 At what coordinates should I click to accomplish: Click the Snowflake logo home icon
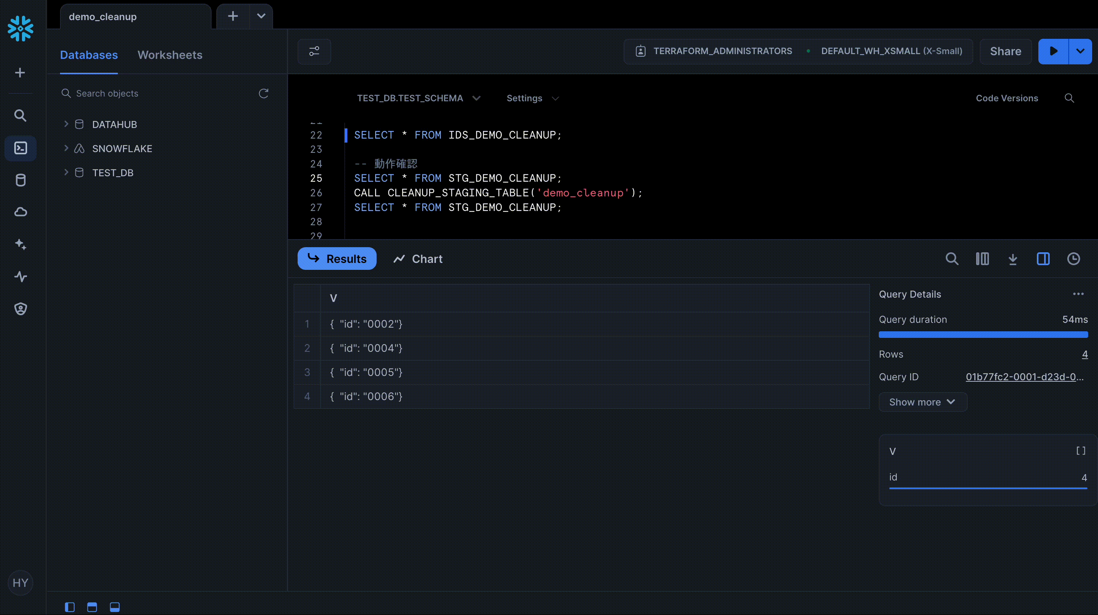coord(20,29)
